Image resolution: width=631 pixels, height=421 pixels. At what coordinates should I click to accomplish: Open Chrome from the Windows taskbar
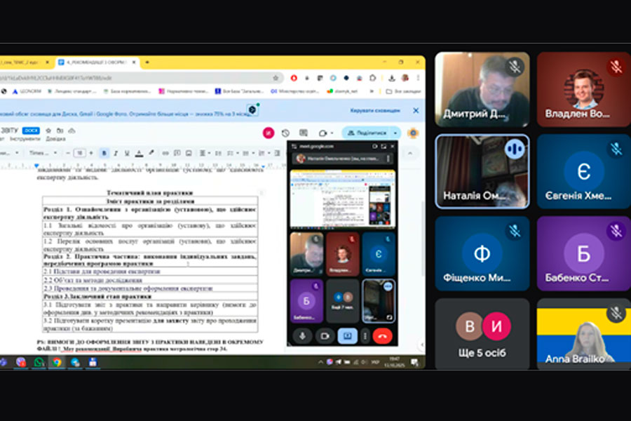coord(57,362)
